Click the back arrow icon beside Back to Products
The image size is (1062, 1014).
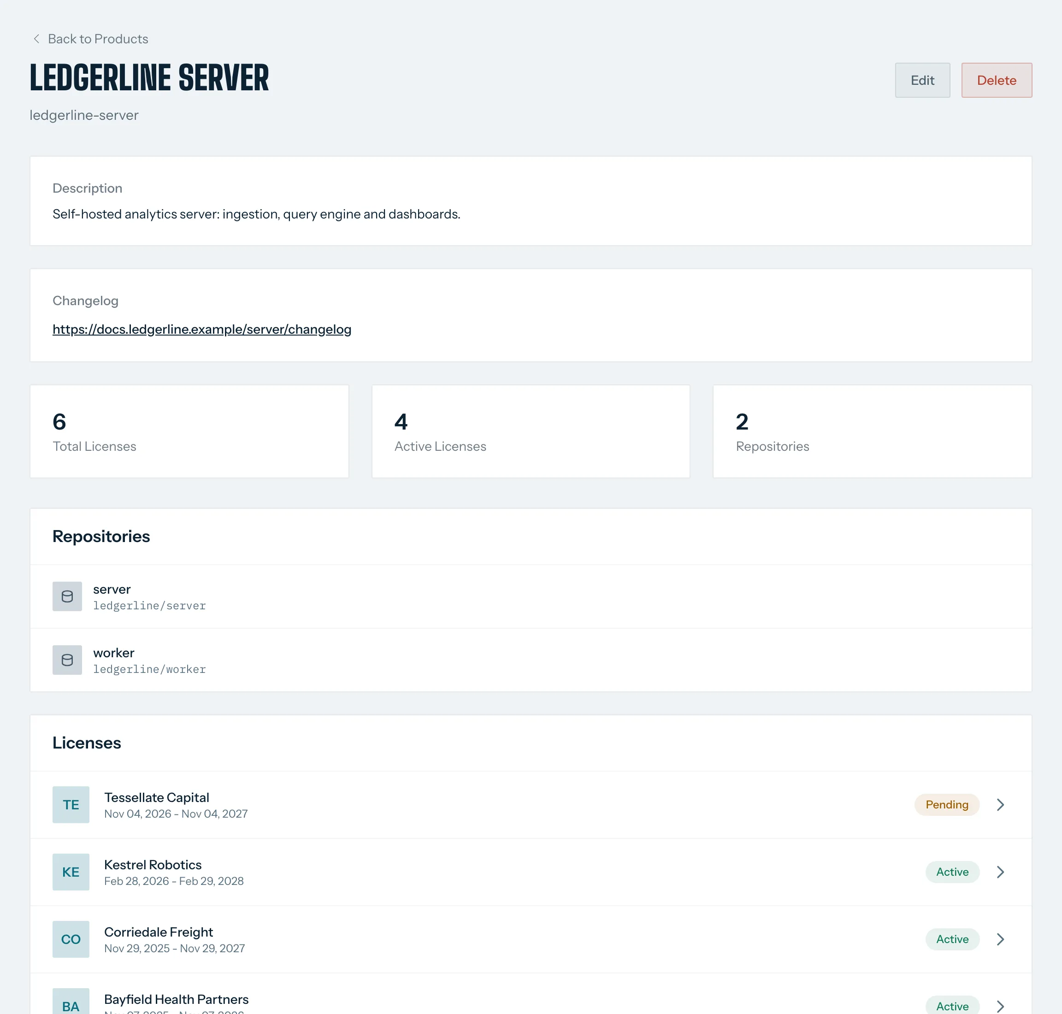36,39
